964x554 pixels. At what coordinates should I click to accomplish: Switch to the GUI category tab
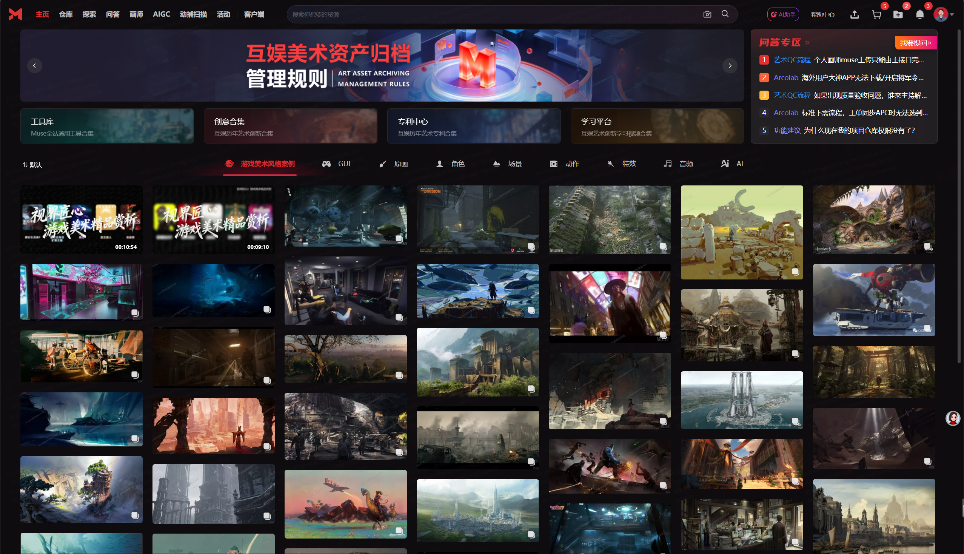click(337, 164)
